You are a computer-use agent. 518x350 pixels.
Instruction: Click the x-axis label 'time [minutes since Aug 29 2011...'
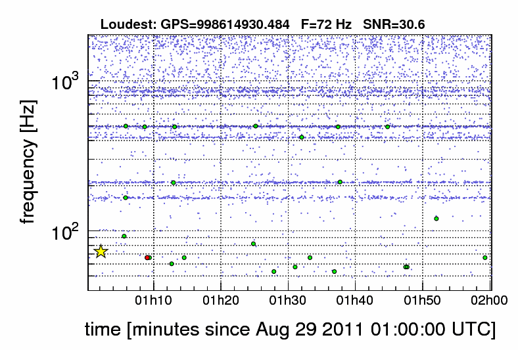click(x=291, y=329)
